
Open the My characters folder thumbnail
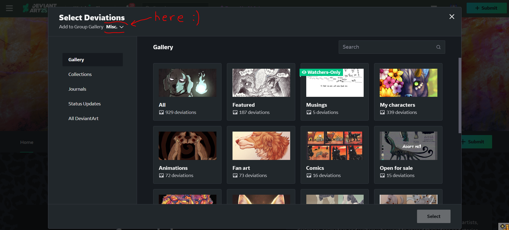pos(408,83)
